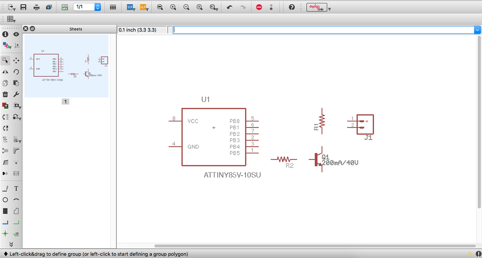Select the Rotate tool
This screenshot has width=482, height=258.
pyautogui.click(x=16, y=72)
